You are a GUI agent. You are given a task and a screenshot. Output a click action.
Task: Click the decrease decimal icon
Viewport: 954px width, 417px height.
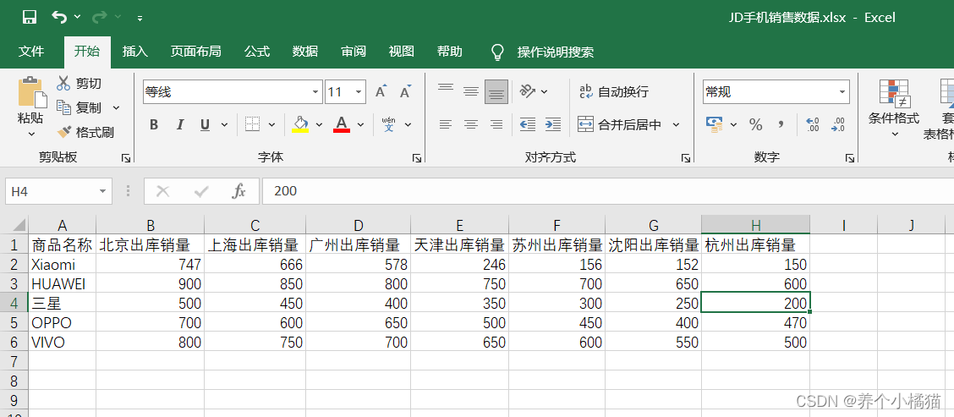click(x=838, y=125)
